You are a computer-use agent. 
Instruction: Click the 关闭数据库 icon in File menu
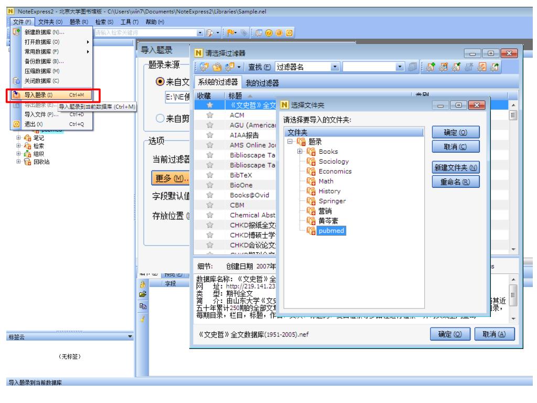(x=16, y=81)
